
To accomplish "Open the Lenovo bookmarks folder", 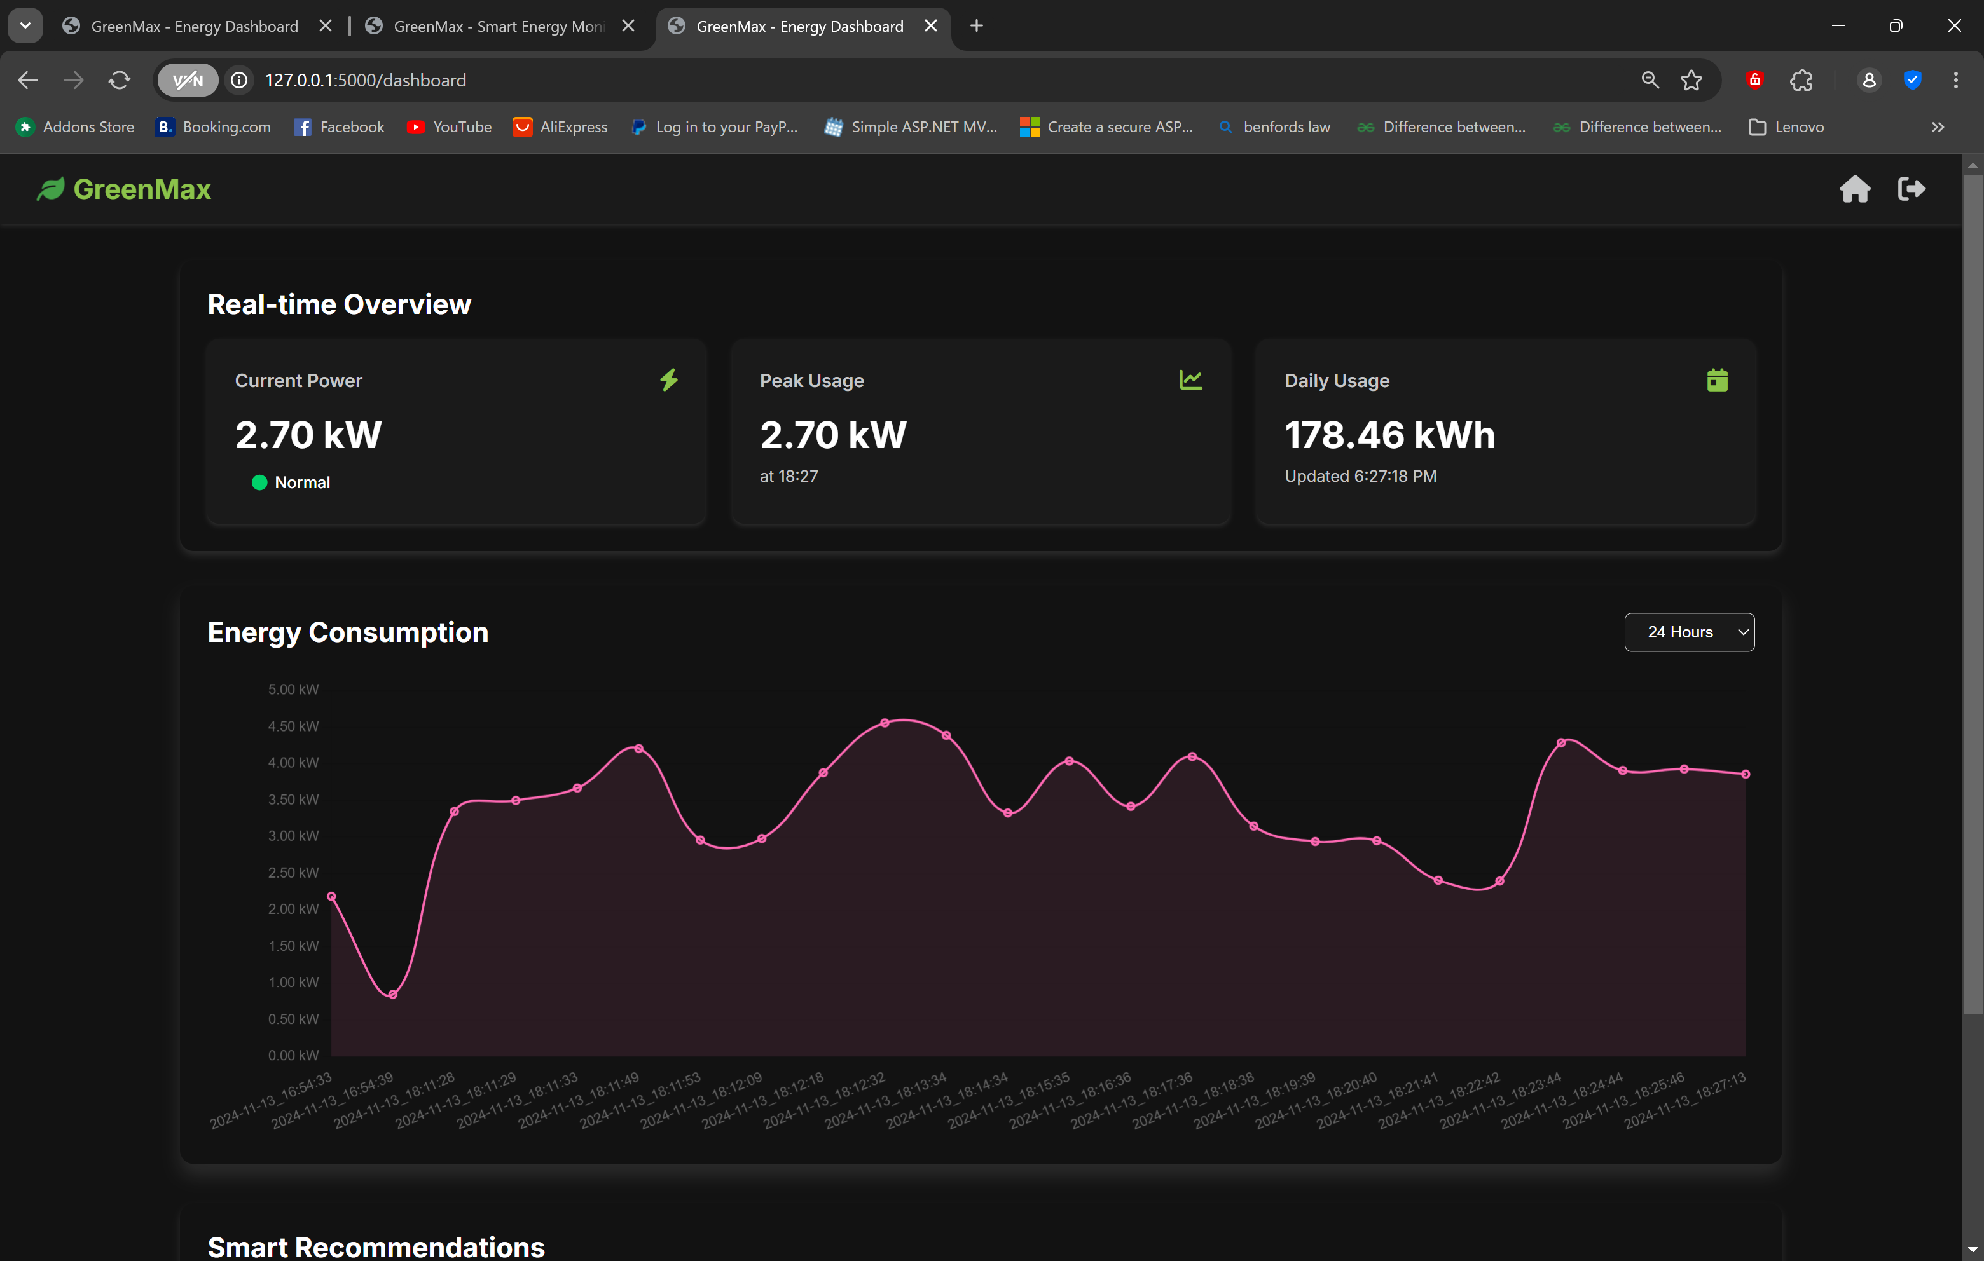I will (1786, 127).
